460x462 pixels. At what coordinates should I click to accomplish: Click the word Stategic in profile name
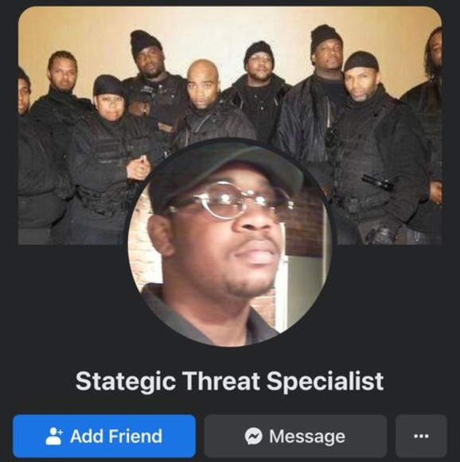click(x=126, y=382)
